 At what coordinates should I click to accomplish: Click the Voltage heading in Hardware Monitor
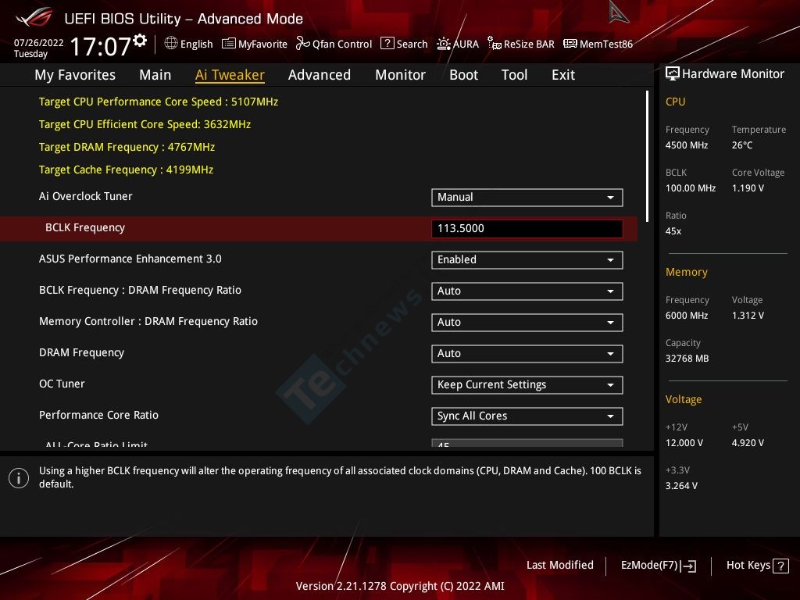pyautogui.click(x=683, y=399)
